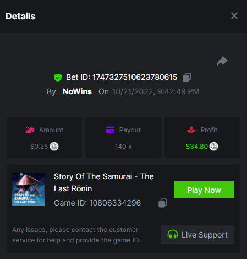Screen dimensions: 247x259
Task: Click the green headphones support icon
Action: point(173,234)
